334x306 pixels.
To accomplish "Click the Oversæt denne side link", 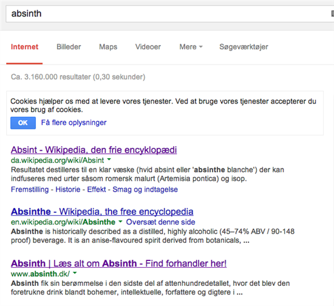I will (x=160, y=222).
